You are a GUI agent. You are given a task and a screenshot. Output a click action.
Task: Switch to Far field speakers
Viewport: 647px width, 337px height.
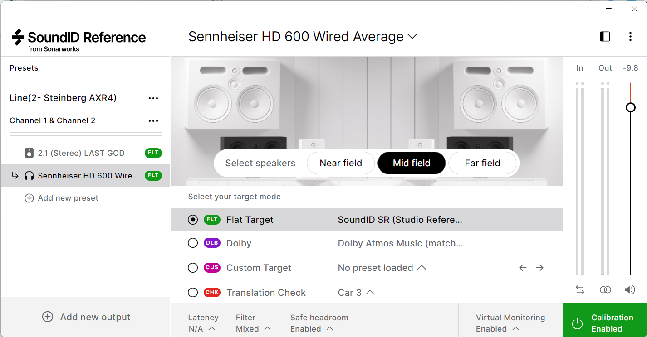pyautogui.click(x=482, y=163)
